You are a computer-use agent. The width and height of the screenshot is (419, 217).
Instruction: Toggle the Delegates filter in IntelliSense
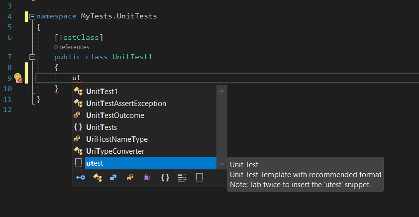click(x=147, y=178)
